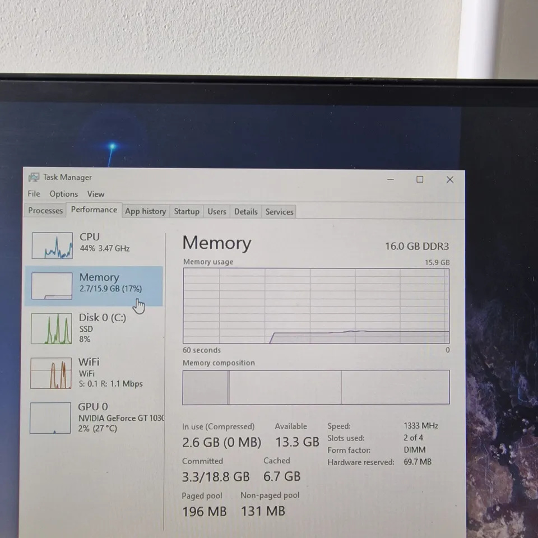Open the View menu

tap(95, 194)
